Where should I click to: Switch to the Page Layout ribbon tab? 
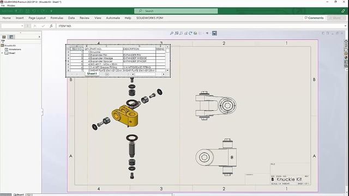(37, 18)
